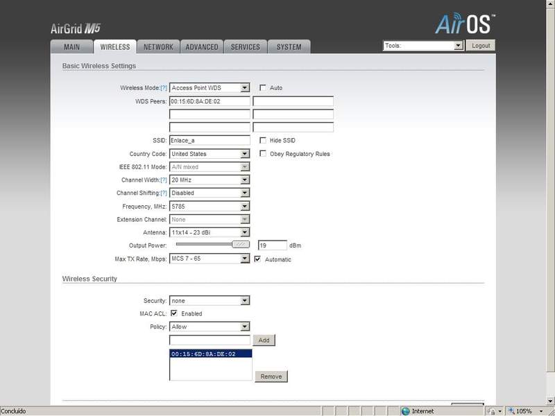Click the Add button
Viewport: 555px width, 416px height.
(264, 340)
